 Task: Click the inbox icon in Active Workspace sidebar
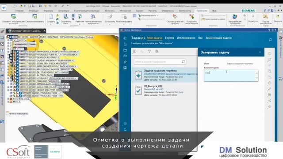click(125, 56)
